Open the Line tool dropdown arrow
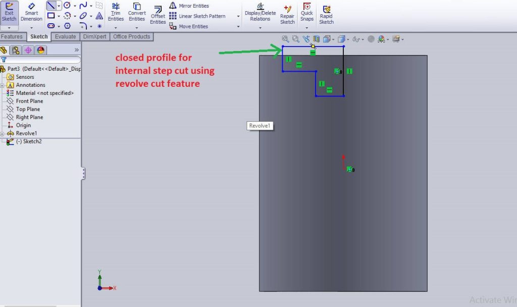Screen dimensions: 517x307 [59, 6]
